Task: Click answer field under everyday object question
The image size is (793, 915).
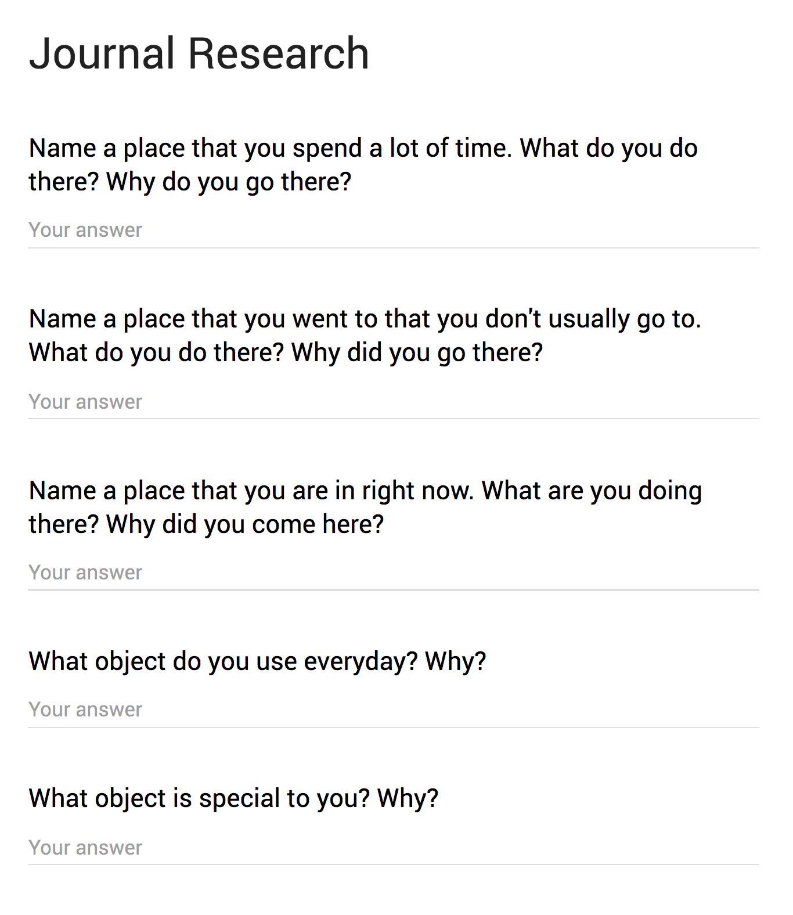Action: coord(392,709)
